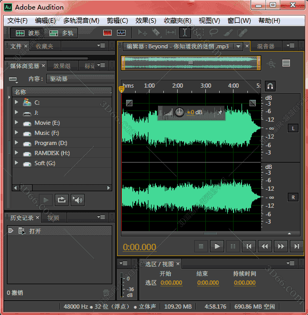Switch to the 效果组 tab
The image size is (308, 315).
[x=62, y=66]
